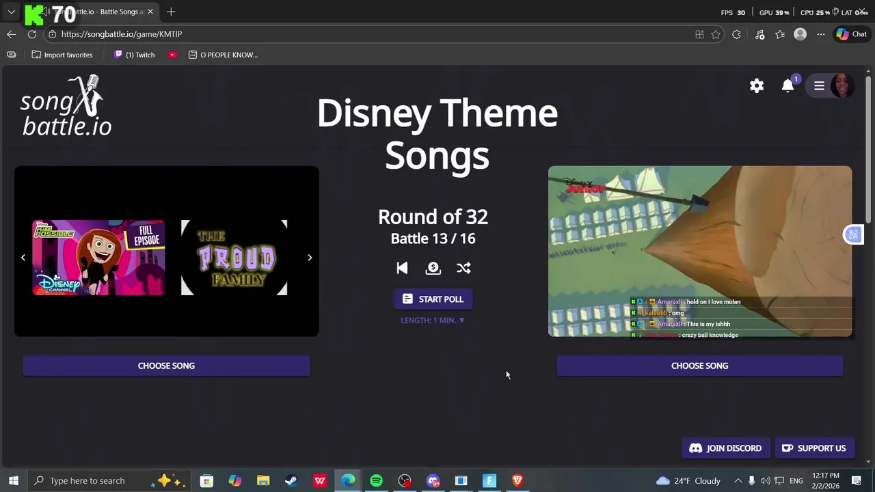The height and width of the screenshot is (492, 875).
Task: Open Copilot Chat
Action: (851, 34)
